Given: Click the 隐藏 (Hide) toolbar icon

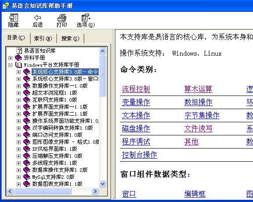Looking at the screenshot, I should (x=14, y=18).
